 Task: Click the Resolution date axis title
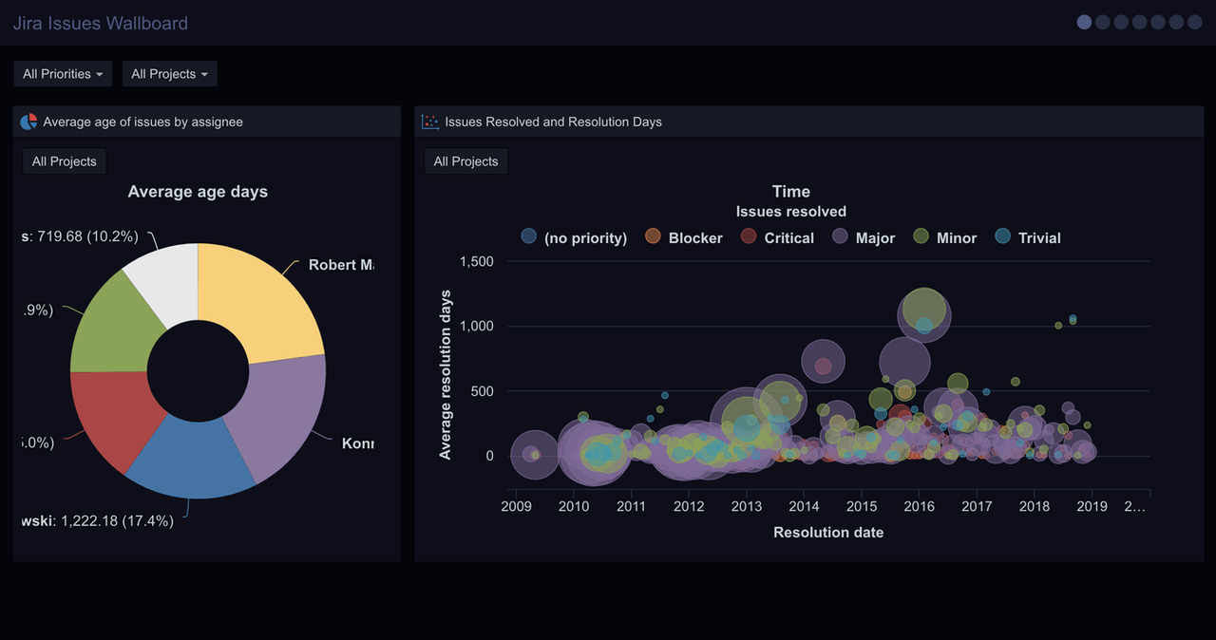coord(828,533)
